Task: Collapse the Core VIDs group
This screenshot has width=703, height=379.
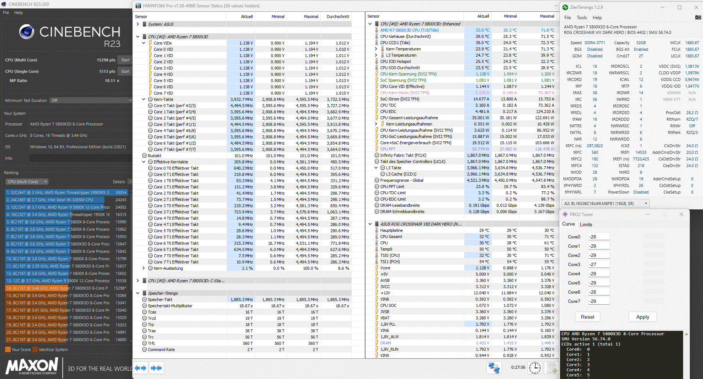Action: [x=144, y=43]
